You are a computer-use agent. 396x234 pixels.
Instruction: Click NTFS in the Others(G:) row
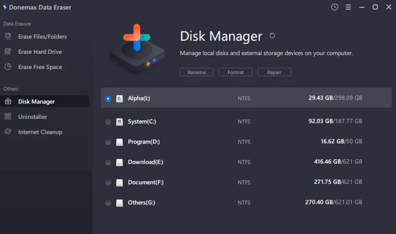(x=244, y=203)
